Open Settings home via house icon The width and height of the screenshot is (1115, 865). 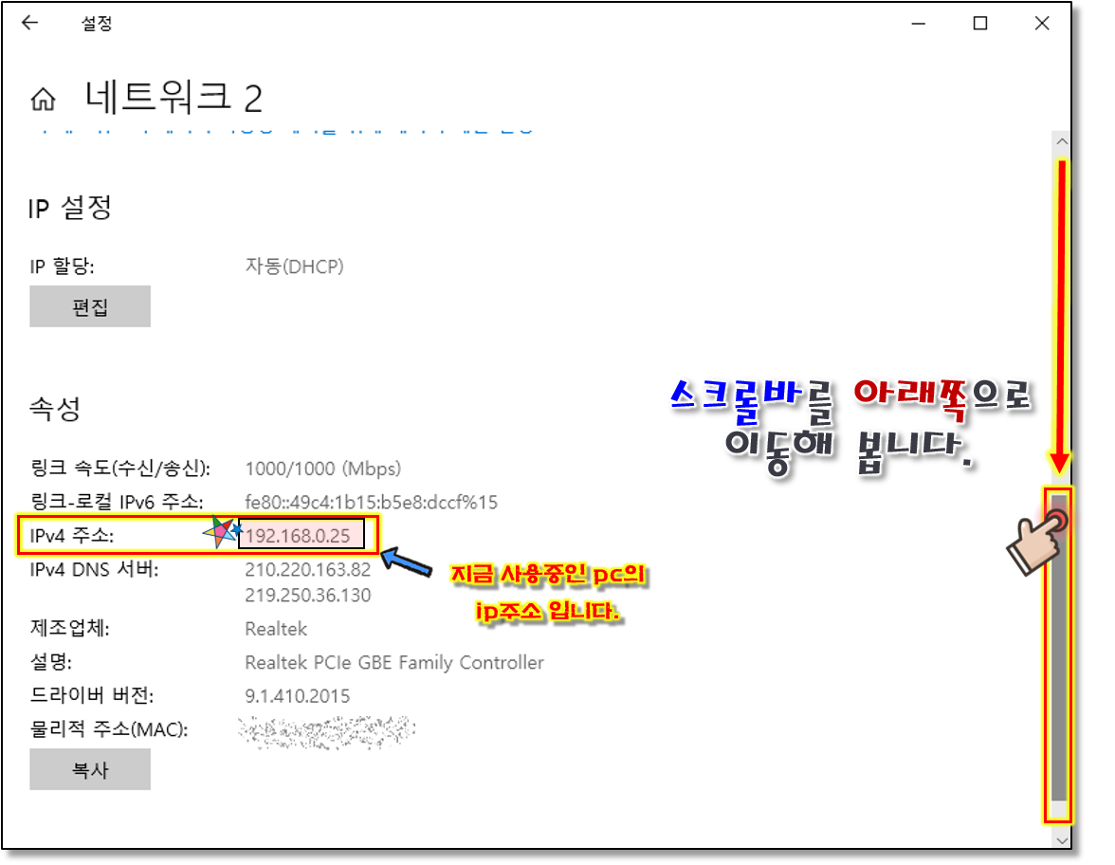point(43,99)
